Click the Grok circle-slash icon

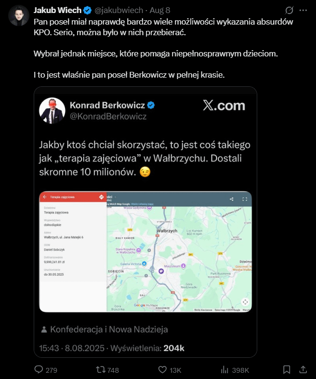point(289,10)
